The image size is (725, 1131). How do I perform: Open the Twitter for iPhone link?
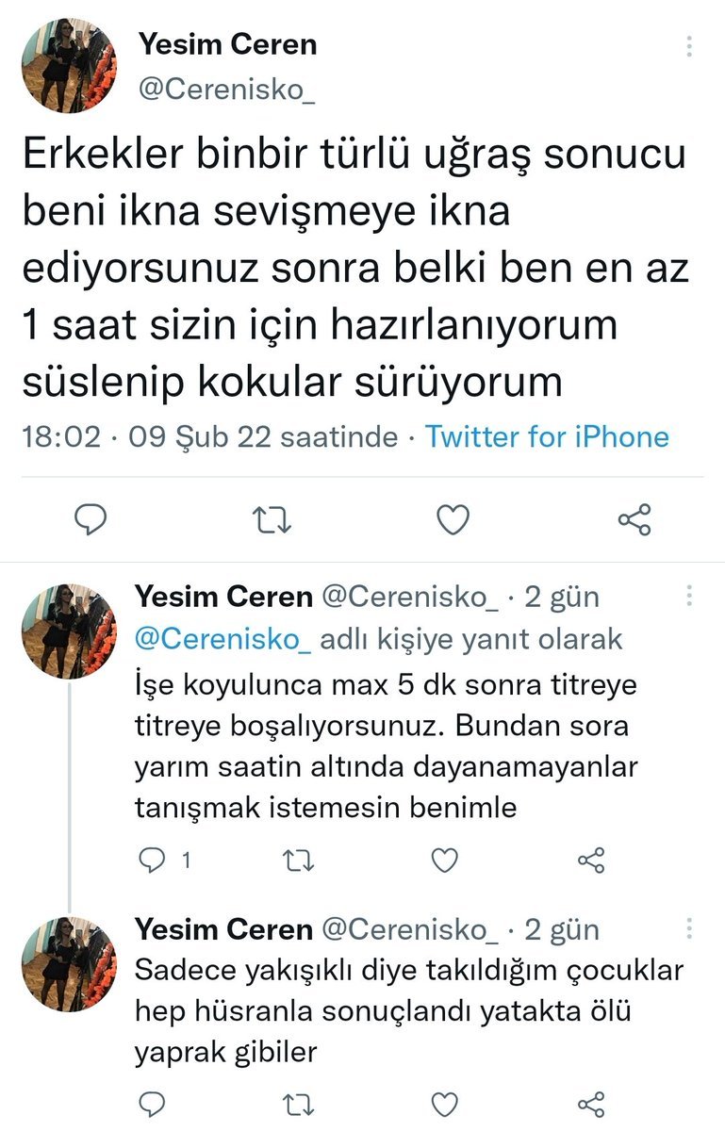[546, 436]
